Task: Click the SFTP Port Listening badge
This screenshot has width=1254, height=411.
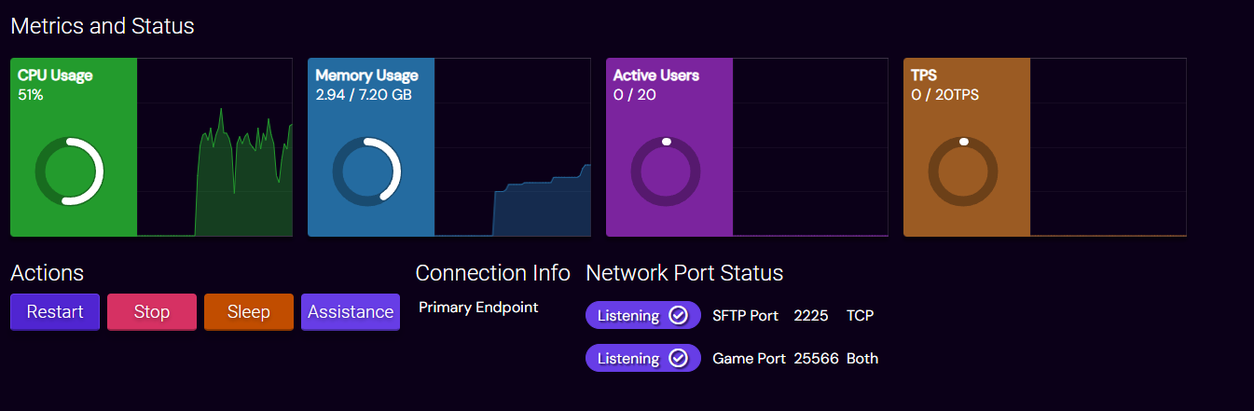Action: 643,316
